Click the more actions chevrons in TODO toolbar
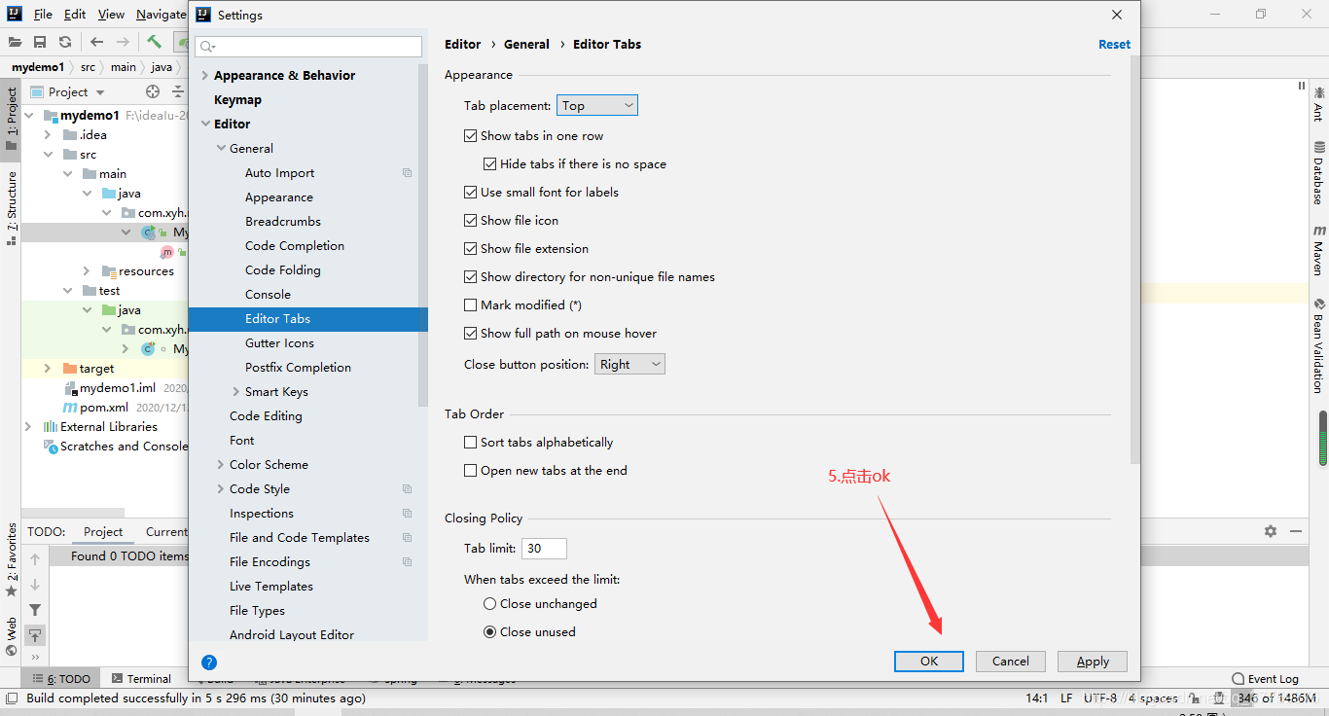The height and width of the screenshot is (716, 1329). (35, 657)
